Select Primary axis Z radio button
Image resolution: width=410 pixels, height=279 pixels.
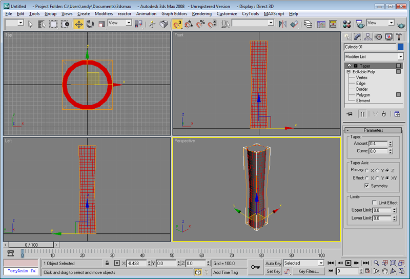click(387, 170)
